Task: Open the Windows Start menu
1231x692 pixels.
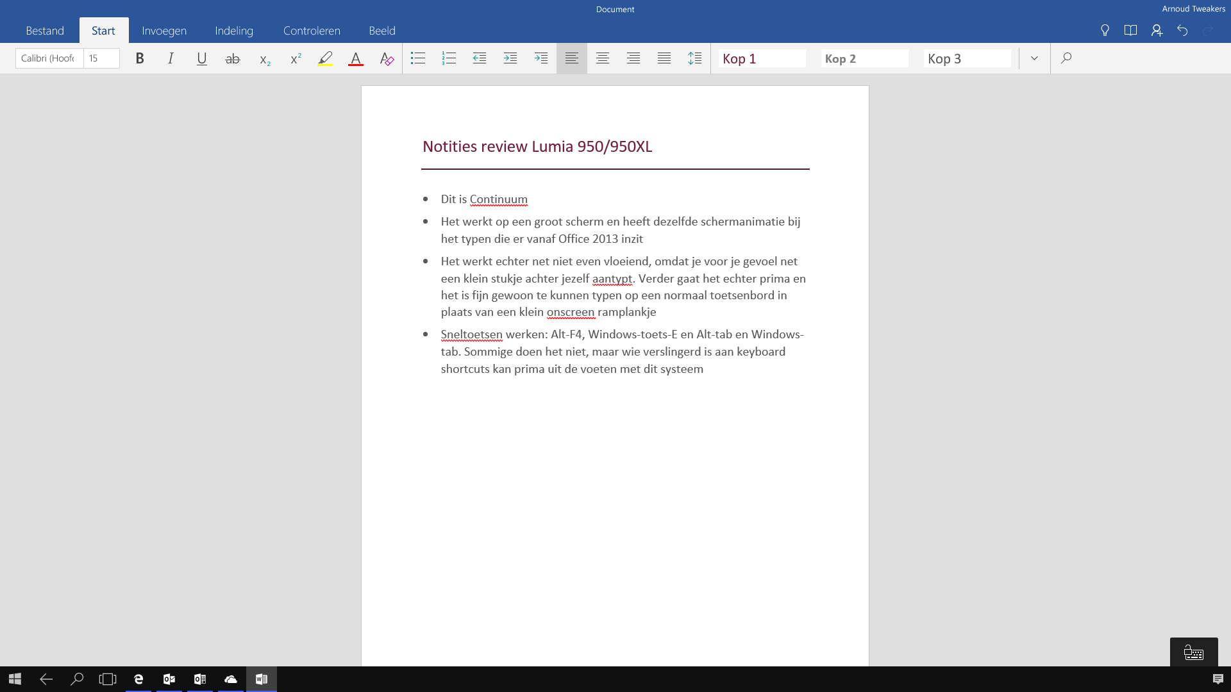Action: tap(15, 679)
